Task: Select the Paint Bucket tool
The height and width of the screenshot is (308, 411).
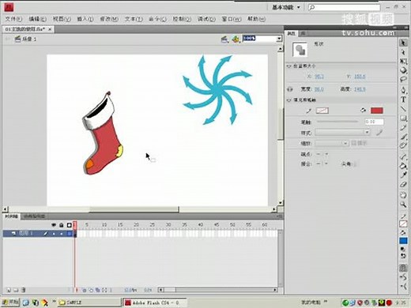Action: click(403, 166)
